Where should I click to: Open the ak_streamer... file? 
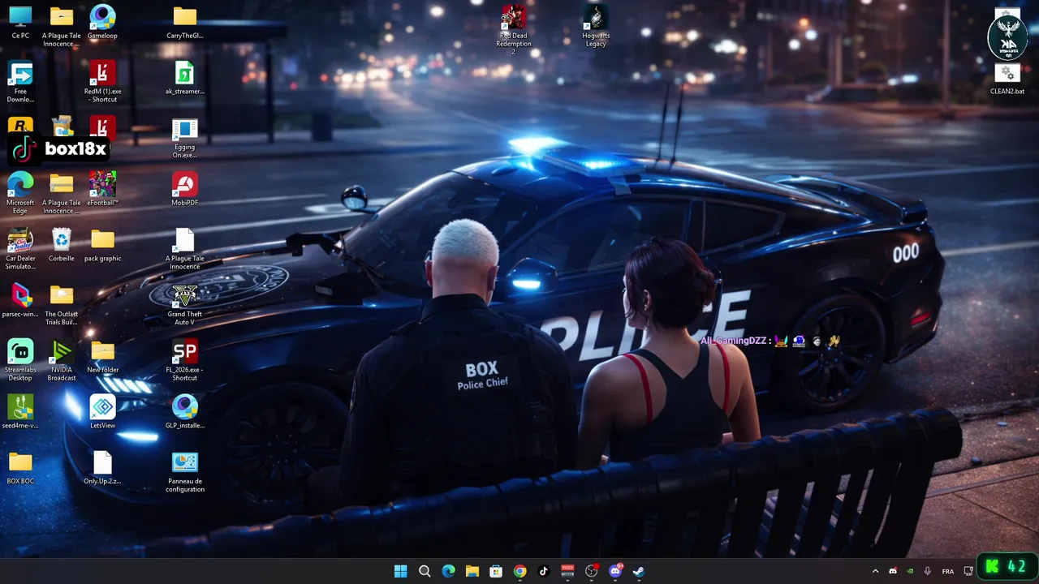point(184,79)
